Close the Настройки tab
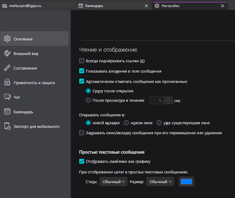Image resolution: width=235 pixels, height=198 pixels. [222, 6]
